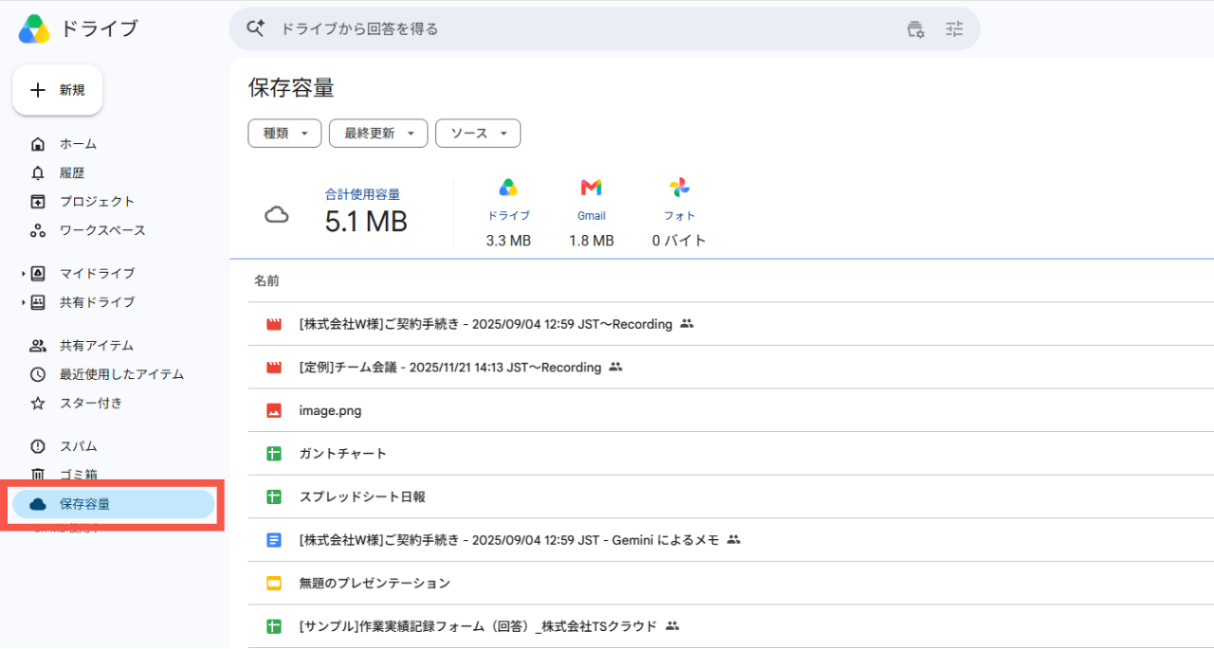
Task: Open the ソース filter dropdown
Action: tap(478, 134)
